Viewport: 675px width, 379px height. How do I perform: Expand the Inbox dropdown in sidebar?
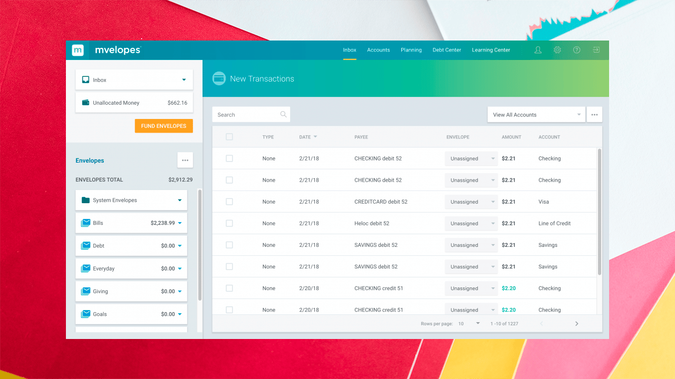pos(184,80)
